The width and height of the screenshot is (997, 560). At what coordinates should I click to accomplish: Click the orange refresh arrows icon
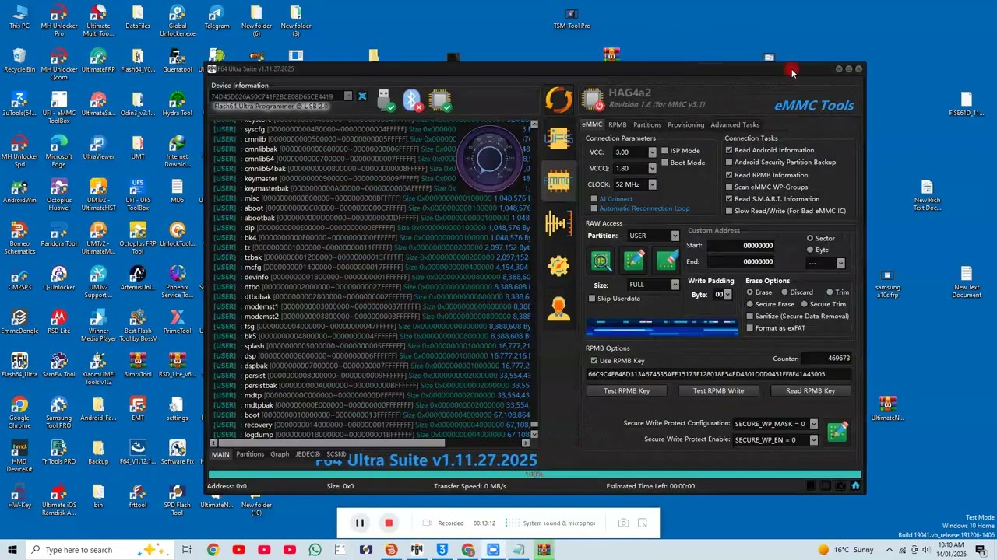[558, 100]
